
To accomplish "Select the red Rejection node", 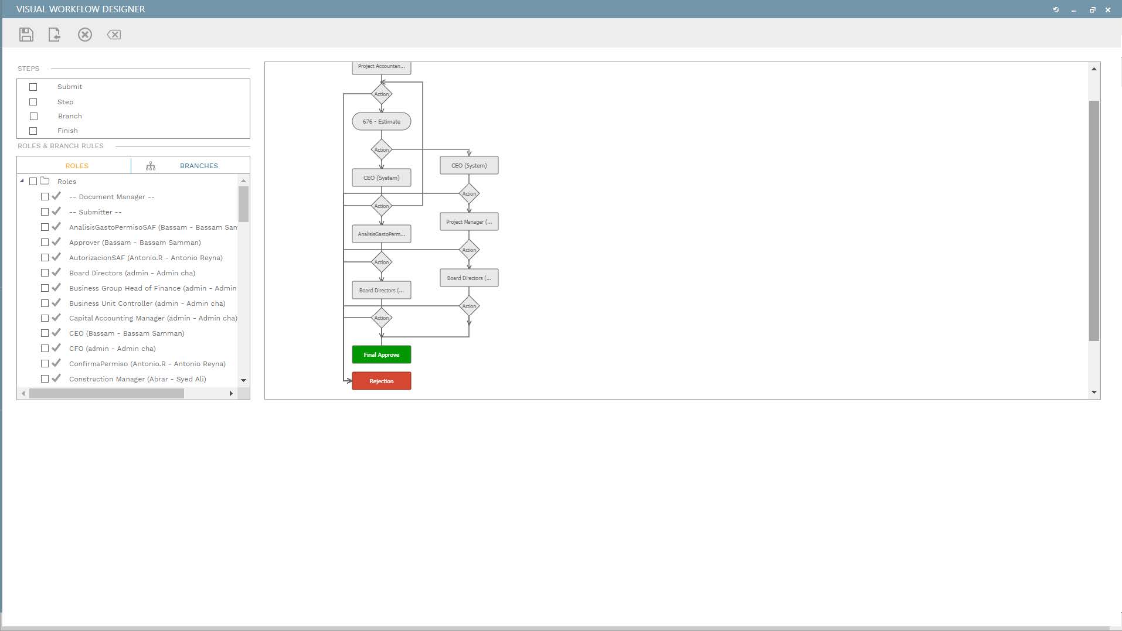I will tap(381, 380).
